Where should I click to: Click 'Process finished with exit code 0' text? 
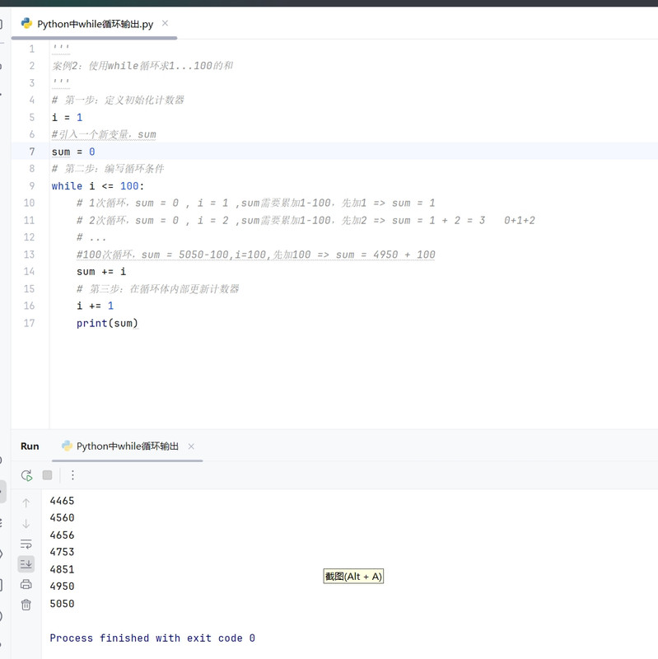point(152,638)
